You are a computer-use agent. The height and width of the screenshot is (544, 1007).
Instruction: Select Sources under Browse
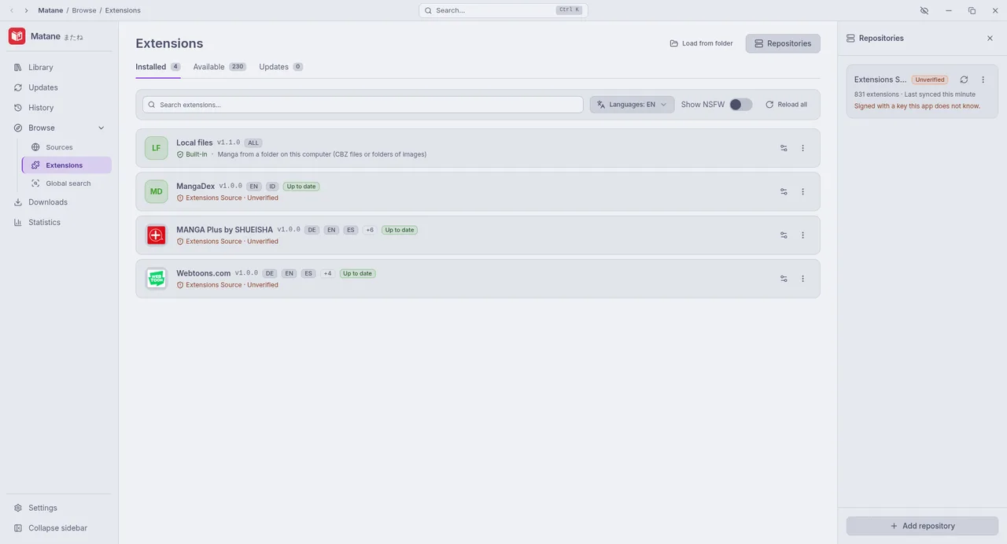[67, 147]
